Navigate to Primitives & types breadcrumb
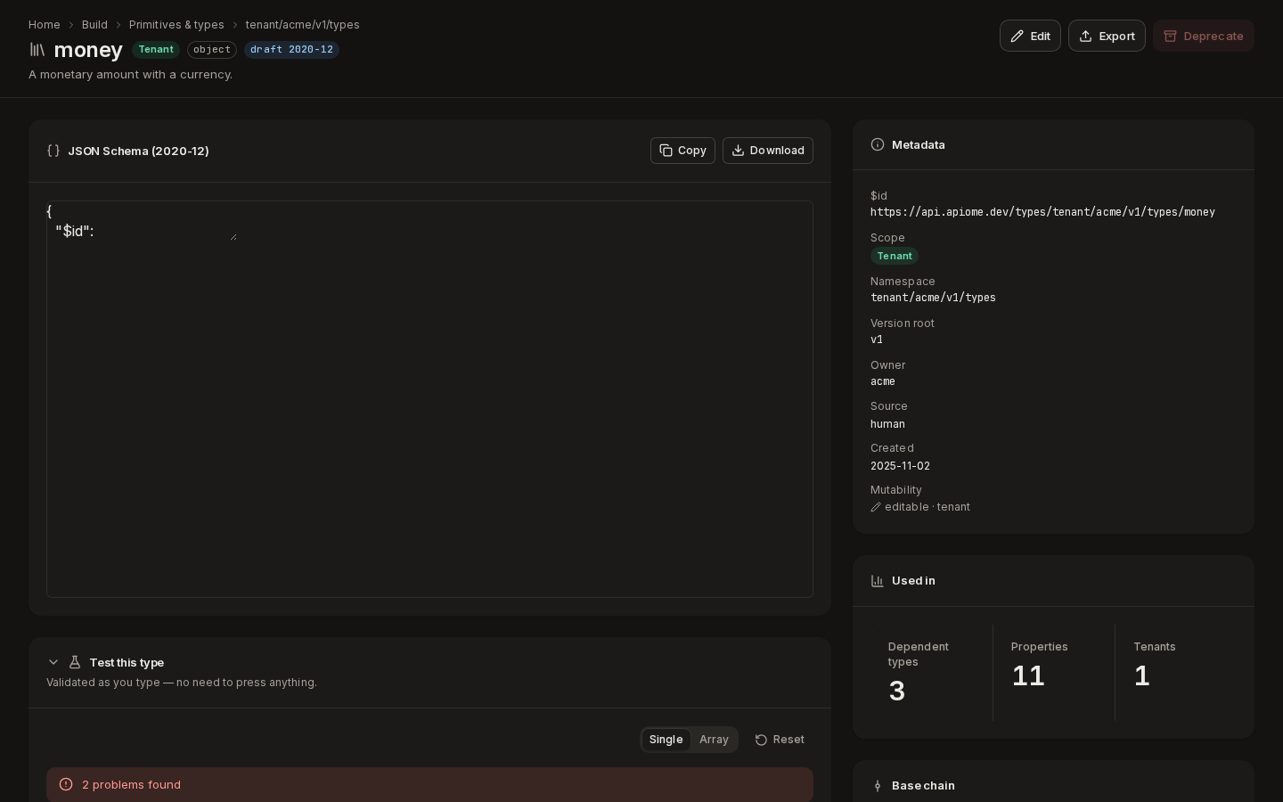 pos(176,25)
